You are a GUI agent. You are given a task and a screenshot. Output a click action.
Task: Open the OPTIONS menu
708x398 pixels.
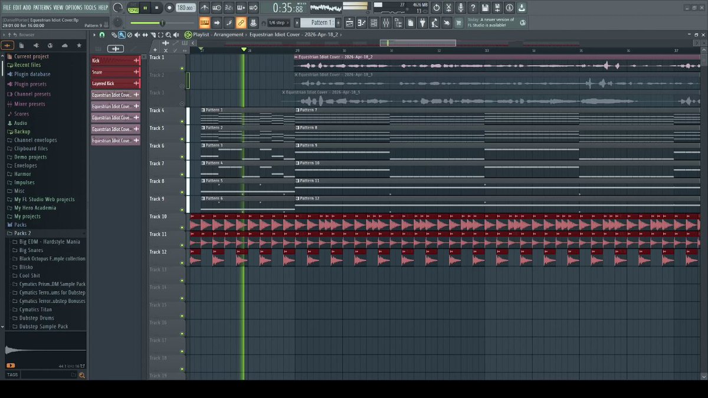tap(74, 7)
